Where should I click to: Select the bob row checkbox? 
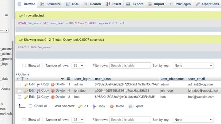click(19, 97)
